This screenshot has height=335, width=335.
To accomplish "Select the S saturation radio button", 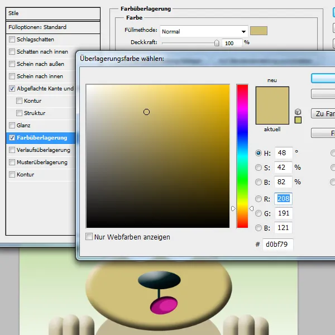I will 259,167.
